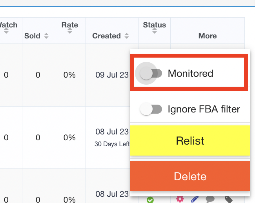Click the orange Delete button
The width and height of the screenshot is (255, 203).
tap(190, 176)
